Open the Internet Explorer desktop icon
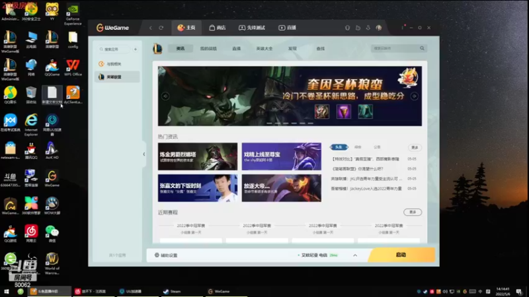The width and height of the screenshot is (529, 297). (31, 125)
